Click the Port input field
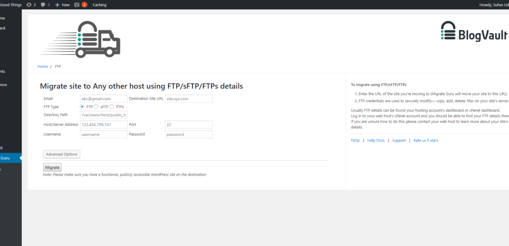The image size is (509, 246). point(189,124)
